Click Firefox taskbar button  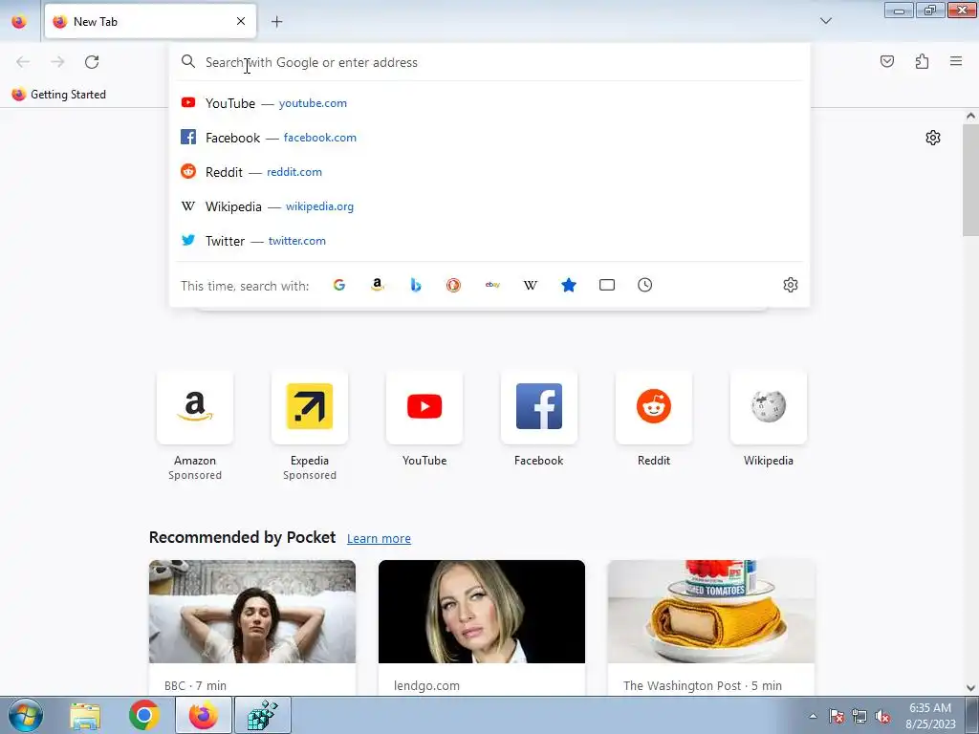click(x=204, y=715)
